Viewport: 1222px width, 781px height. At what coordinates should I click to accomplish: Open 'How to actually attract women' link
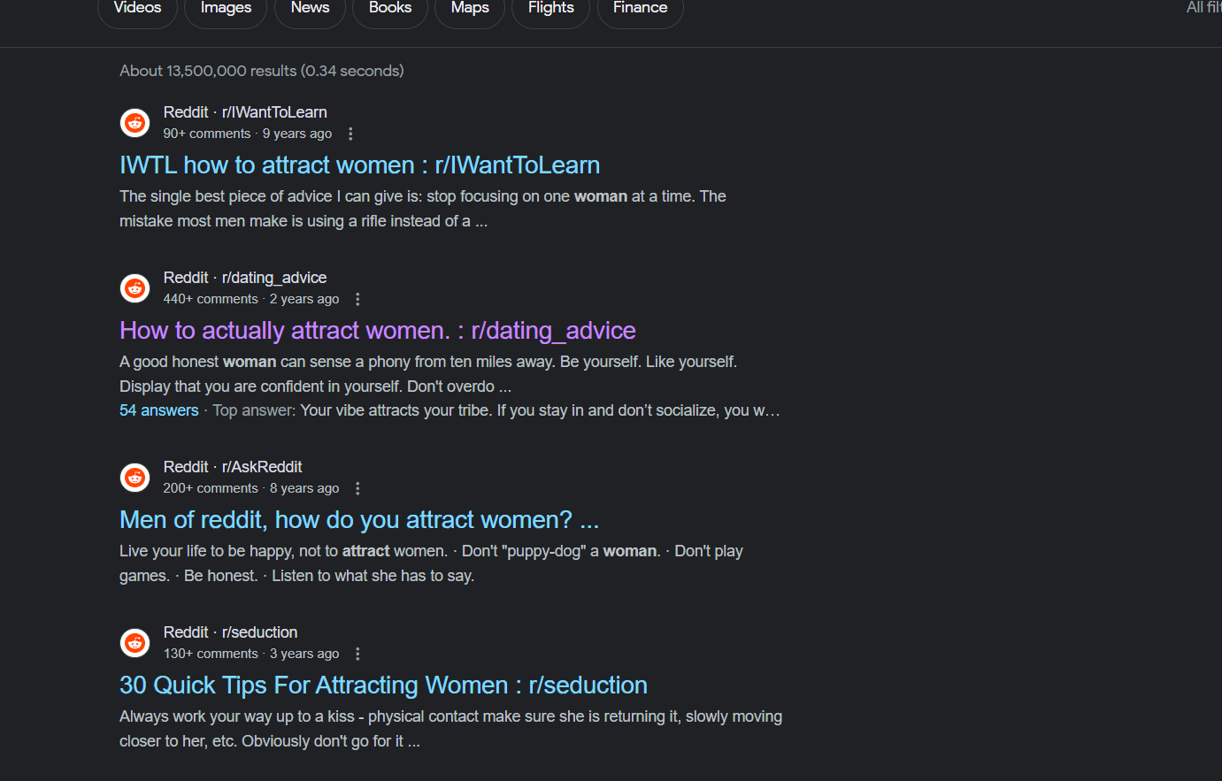[x=378, y=331]
